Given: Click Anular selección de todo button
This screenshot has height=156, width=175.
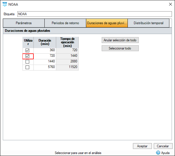Looking at the screenshot, I should (120, 40).
